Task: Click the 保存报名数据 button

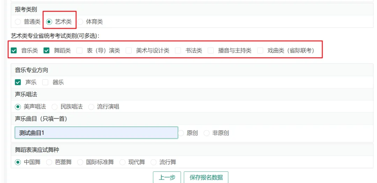Action: pyautogui.click(x=206, y=177)
